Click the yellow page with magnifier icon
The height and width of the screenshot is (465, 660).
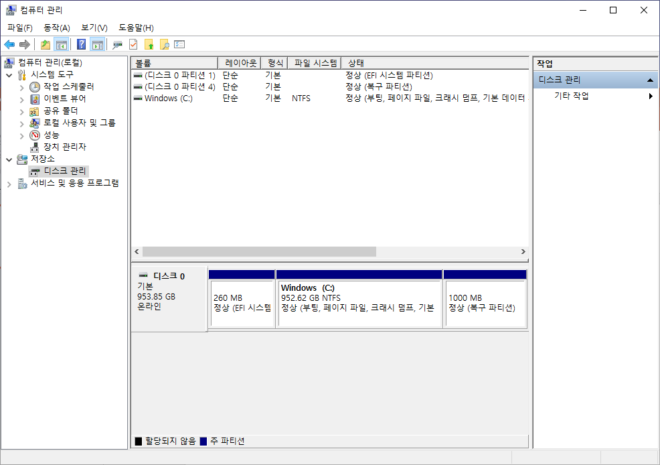point(164,44)
